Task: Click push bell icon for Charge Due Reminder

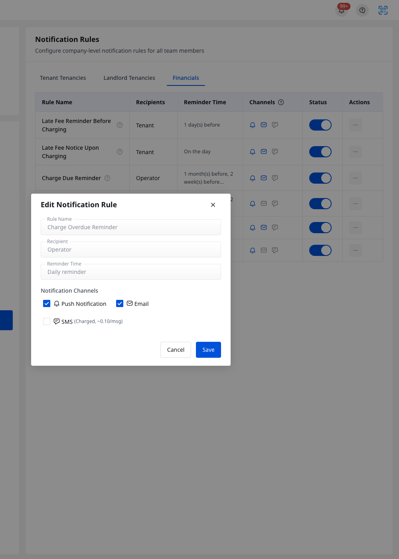Action: [253, 178]
